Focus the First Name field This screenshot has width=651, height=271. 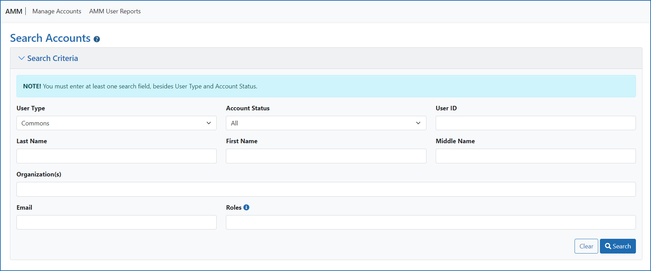point(326,156)
